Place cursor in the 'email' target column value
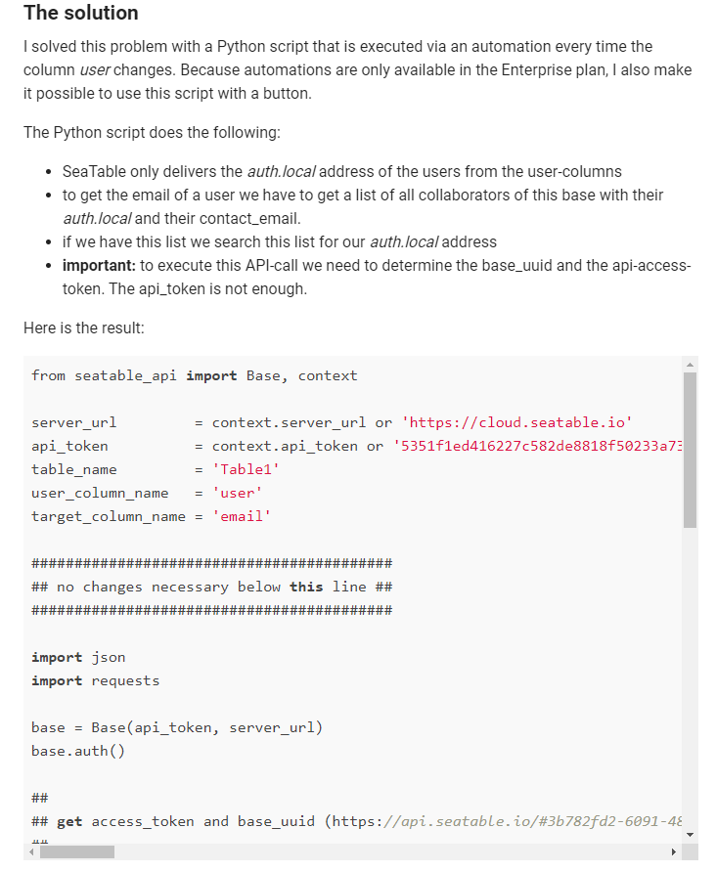Screen dimensions: 716x872 [242, 516]
